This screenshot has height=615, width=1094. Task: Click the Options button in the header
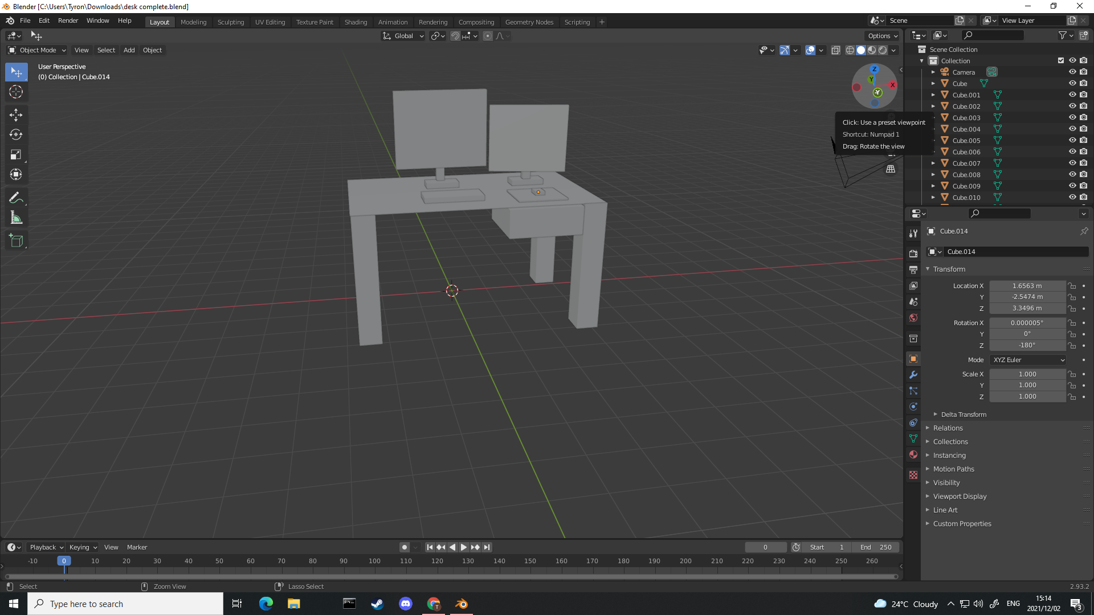pos(881,35)
